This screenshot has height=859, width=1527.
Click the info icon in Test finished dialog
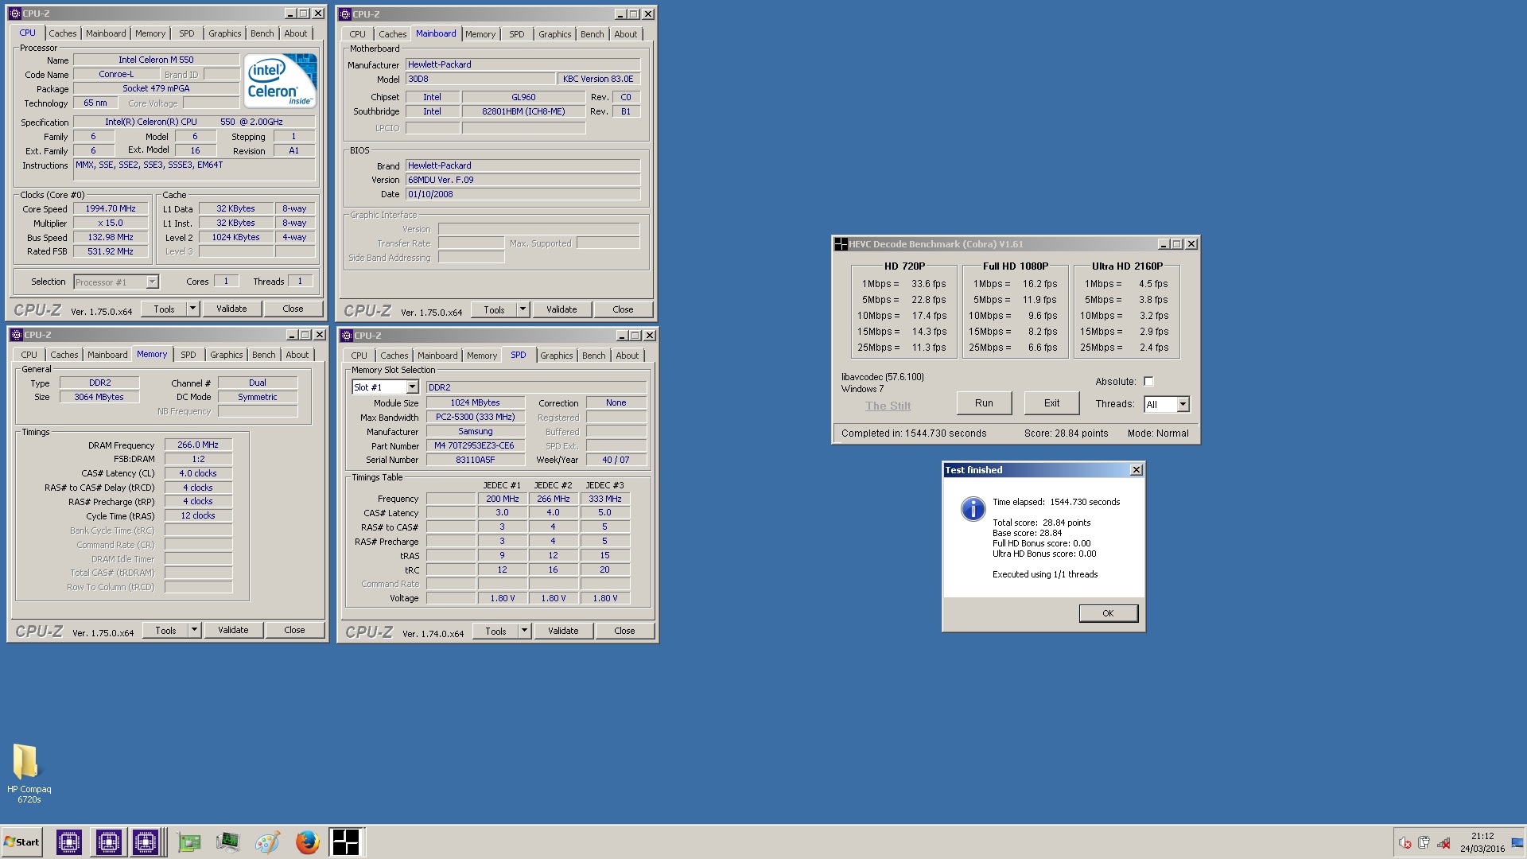[x=973, y=509]
